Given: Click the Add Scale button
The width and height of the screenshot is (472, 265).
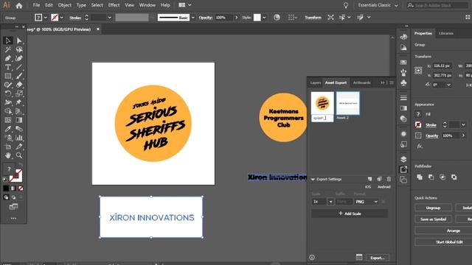Looking at the screenshot, I should point(350,213).
